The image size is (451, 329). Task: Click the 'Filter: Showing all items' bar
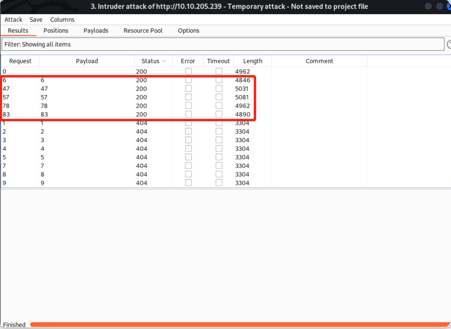coord(223,44)
